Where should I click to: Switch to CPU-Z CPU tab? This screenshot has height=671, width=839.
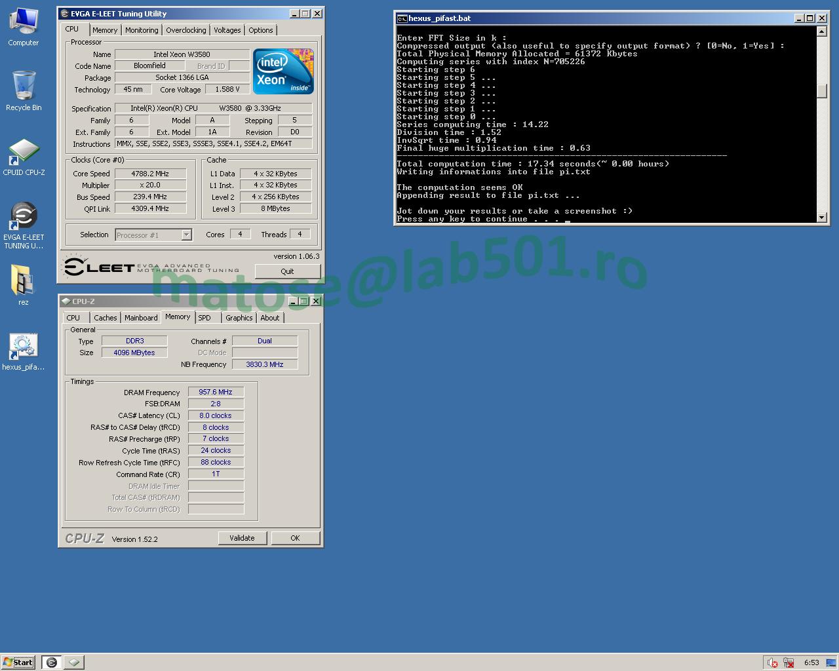tap(73, 318)
